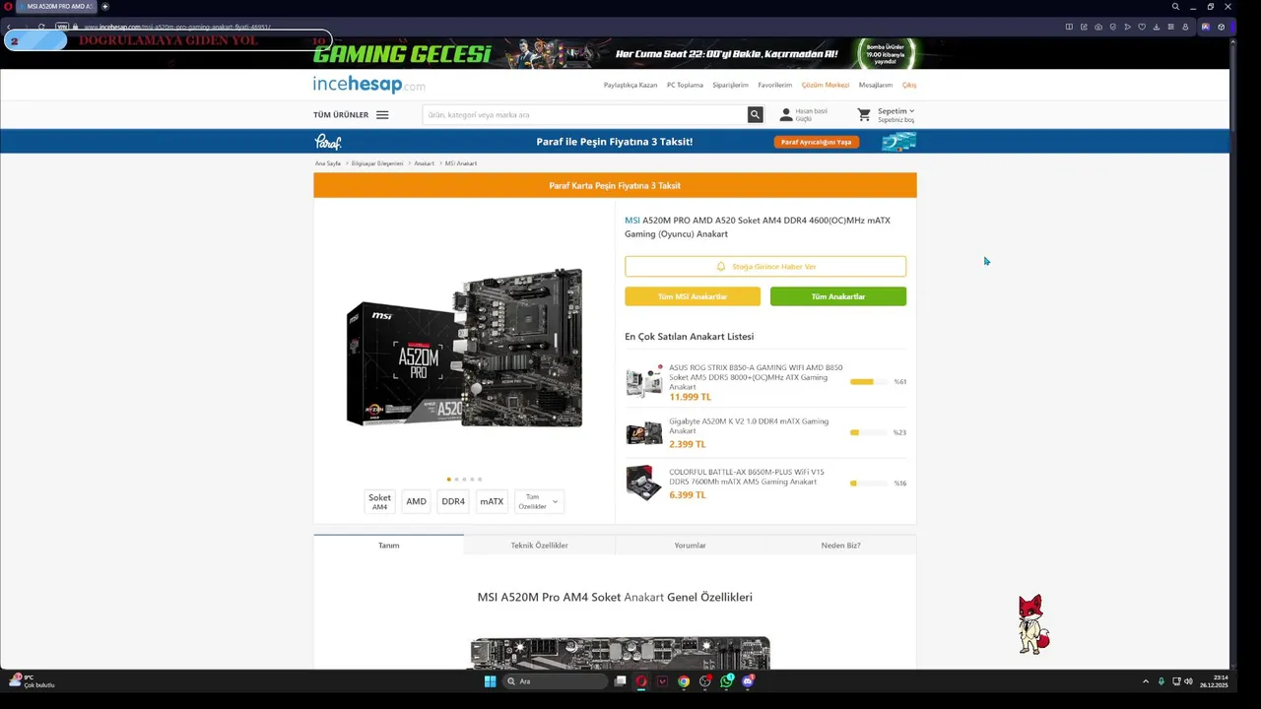Open Siparişlerim menu link
The height and width of the screenshot is (709, 1261).
(730, 85)
